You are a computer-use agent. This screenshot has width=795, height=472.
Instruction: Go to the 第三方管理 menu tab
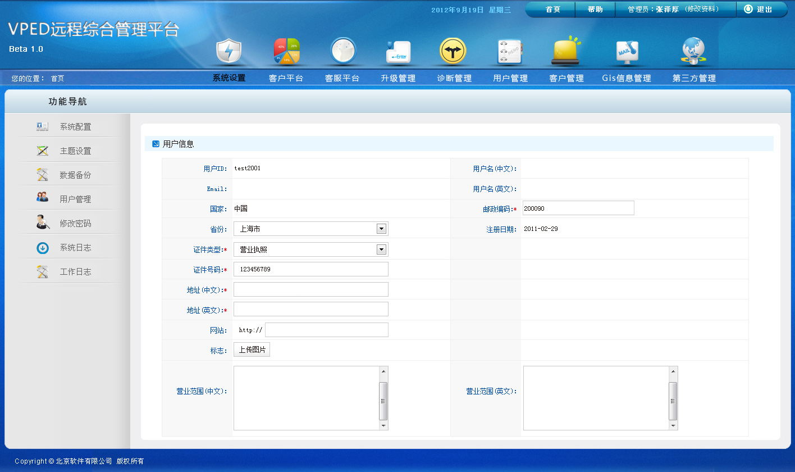coord(695,78)
